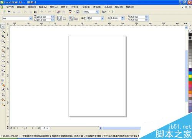The height and width of the screenshot is (139, 192).
Task: Open the 文本 (Text) menu
Action: pos(86,7)
